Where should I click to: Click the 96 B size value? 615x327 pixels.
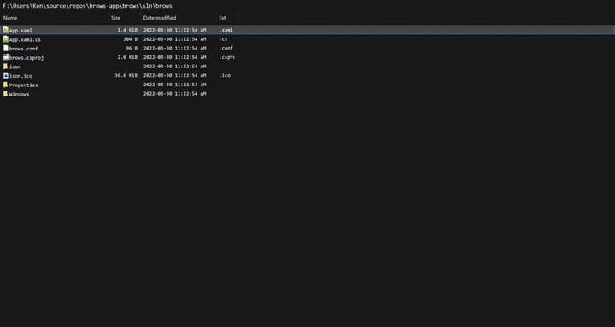click(x=132, y=48)
